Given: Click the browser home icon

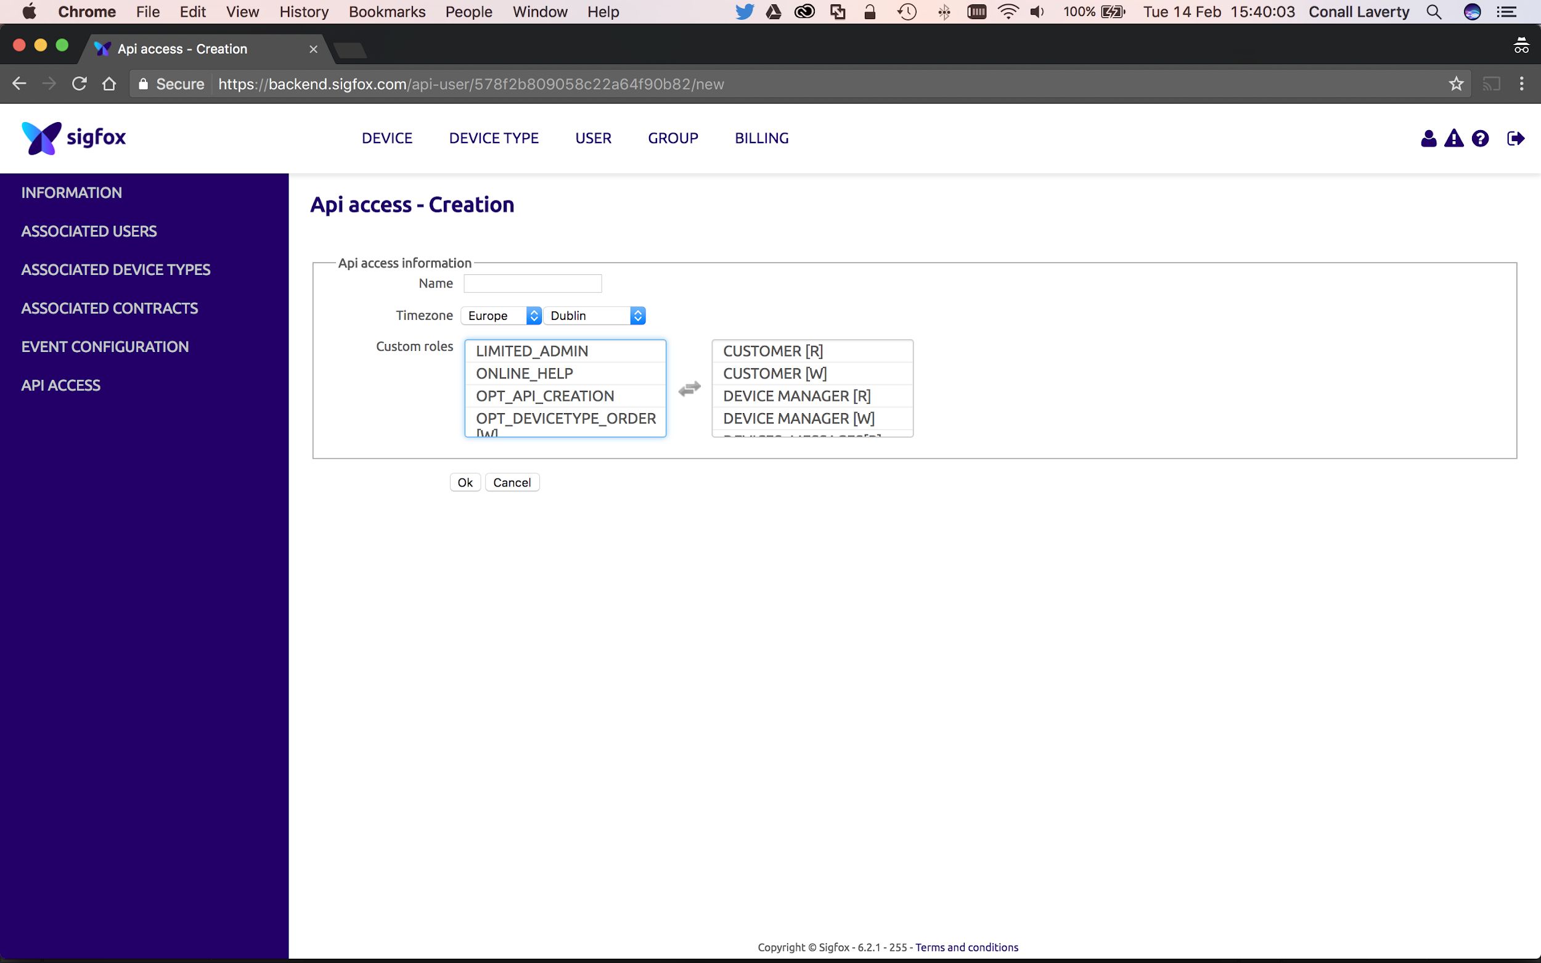Looking at the screenshot, I should coord(109,83).
